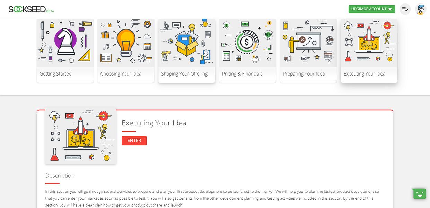Click the red ENTER button
Image resolution: width=430 pixels, height=208 pixels.
(x=134, y=140)
